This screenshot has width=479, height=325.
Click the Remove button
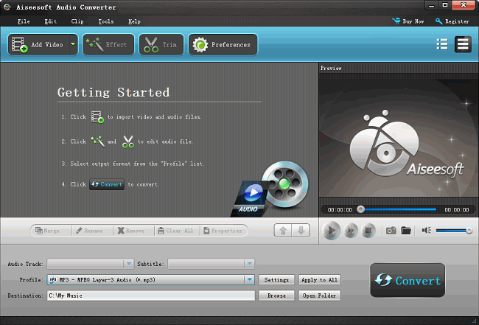pyautogui.click(x=130, y=231)
